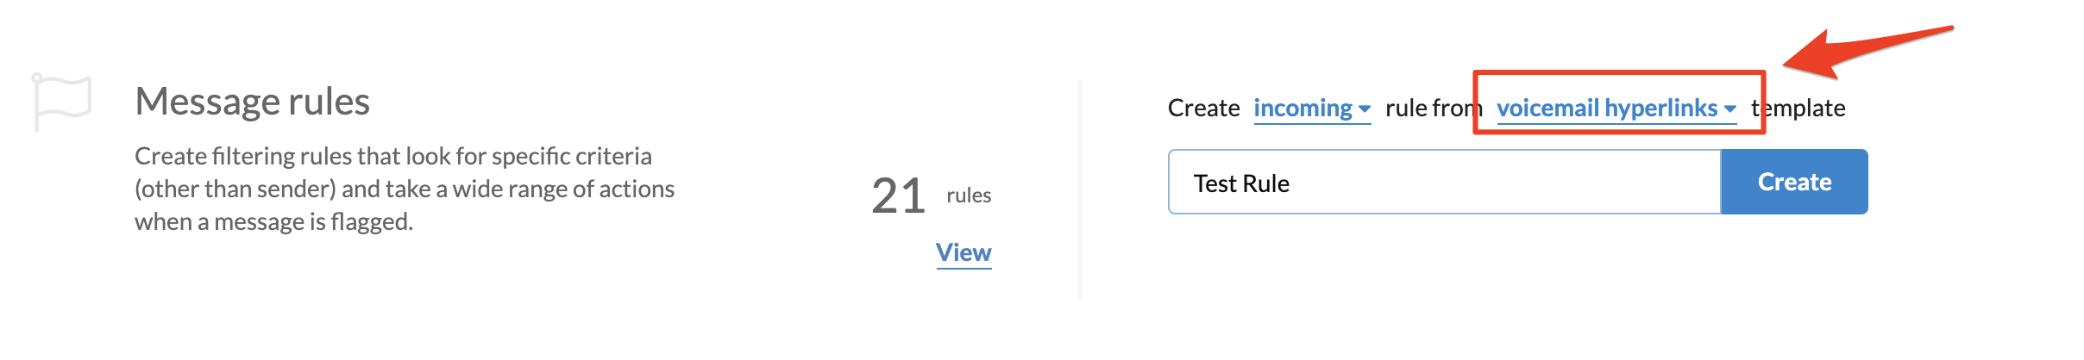Click the small "rules" label beside 21
Viewport: 2084px width, 360px height.
pyautogui.click(x=969, y=196)
